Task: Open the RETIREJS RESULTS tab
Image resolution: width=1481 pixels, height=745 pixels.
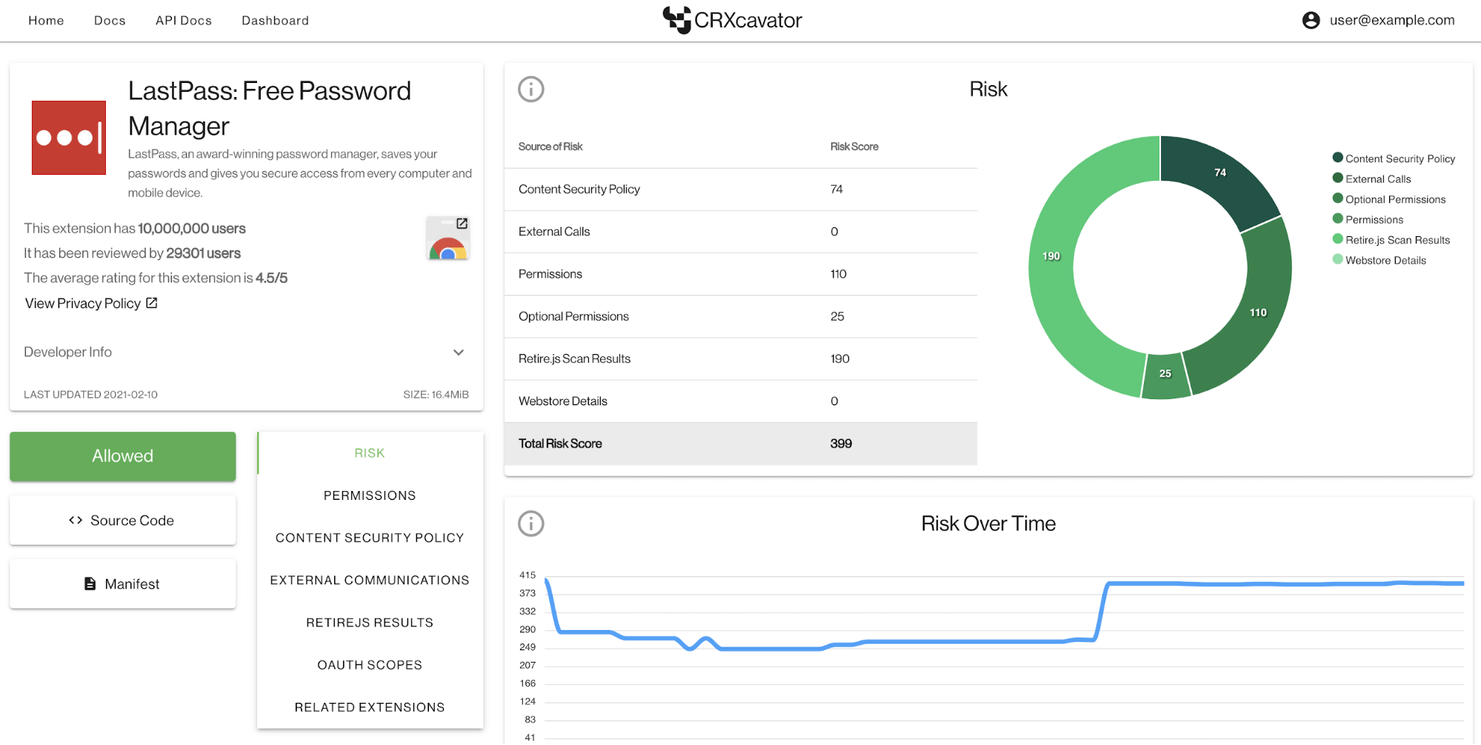Action: tap(370, 623)
